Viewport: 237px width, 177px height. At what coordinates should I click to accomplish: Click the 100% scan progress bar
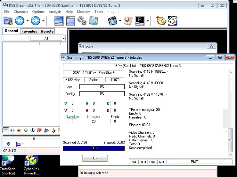click(94, 148)
